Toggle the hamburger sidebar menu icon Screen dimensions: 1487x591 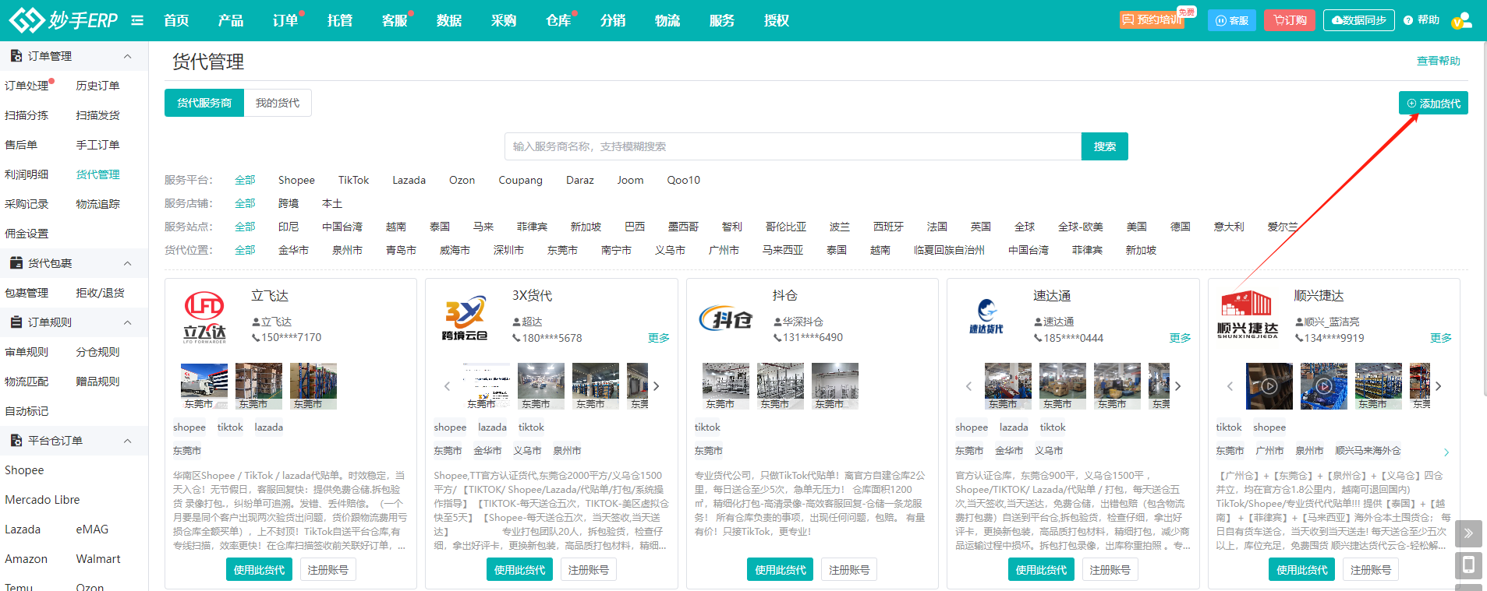[x=137, y=20]
